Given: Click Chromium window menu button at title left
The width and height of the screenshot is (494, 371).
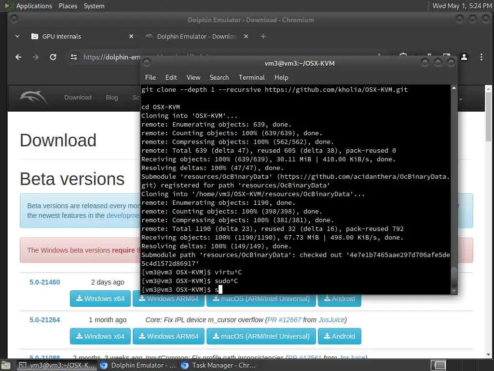Looking at the screenshot, I should click(x=13, y=19).
